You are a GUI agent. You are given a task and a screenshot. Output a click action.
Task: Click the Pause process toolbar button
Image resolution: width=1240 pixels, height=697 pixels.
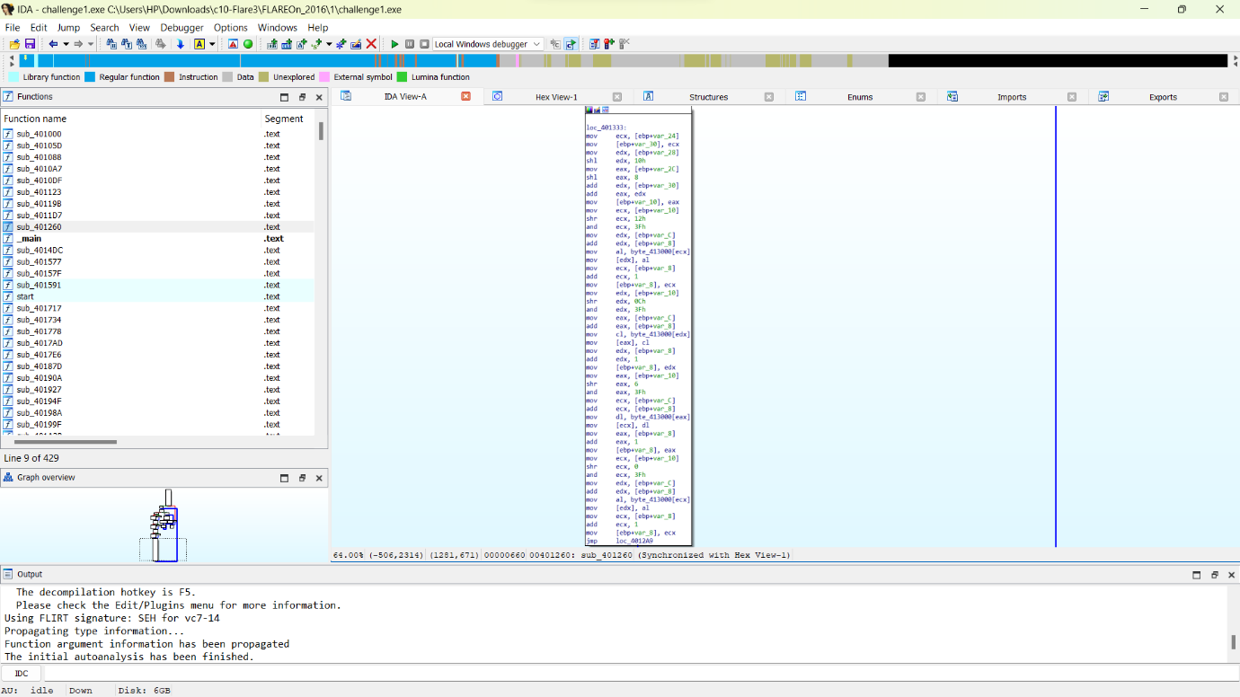pyautogui.click(x=410, y=44)
